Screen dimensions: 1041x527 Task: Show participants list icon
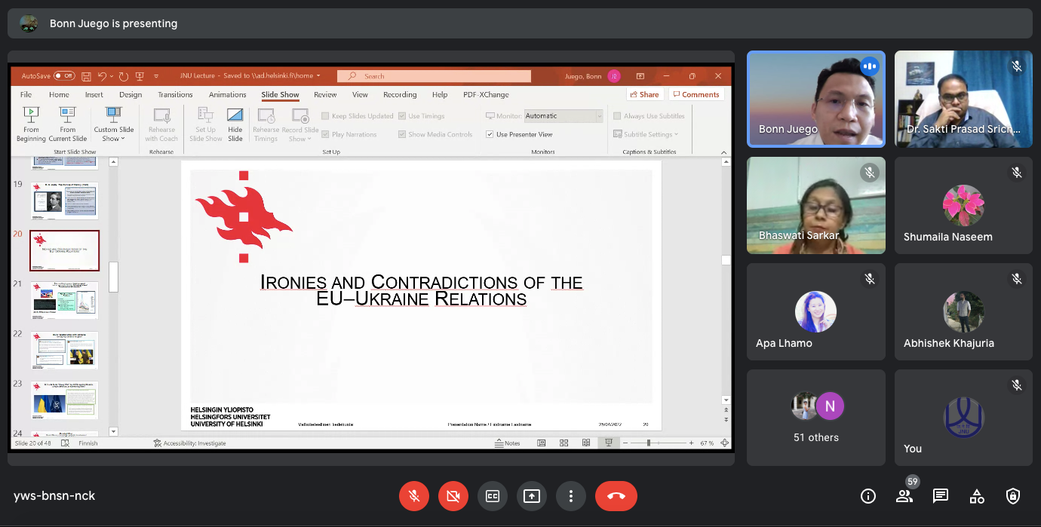coord(904,496)
